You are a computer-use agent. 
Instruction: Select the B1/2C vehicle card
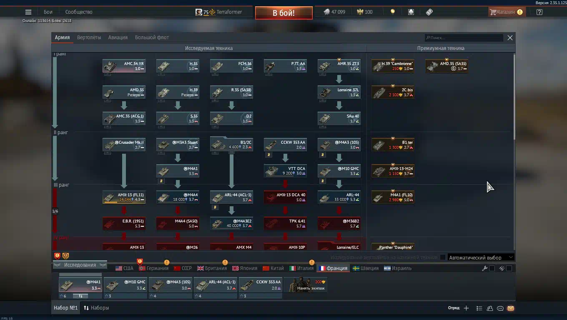(x=231, y=144)
